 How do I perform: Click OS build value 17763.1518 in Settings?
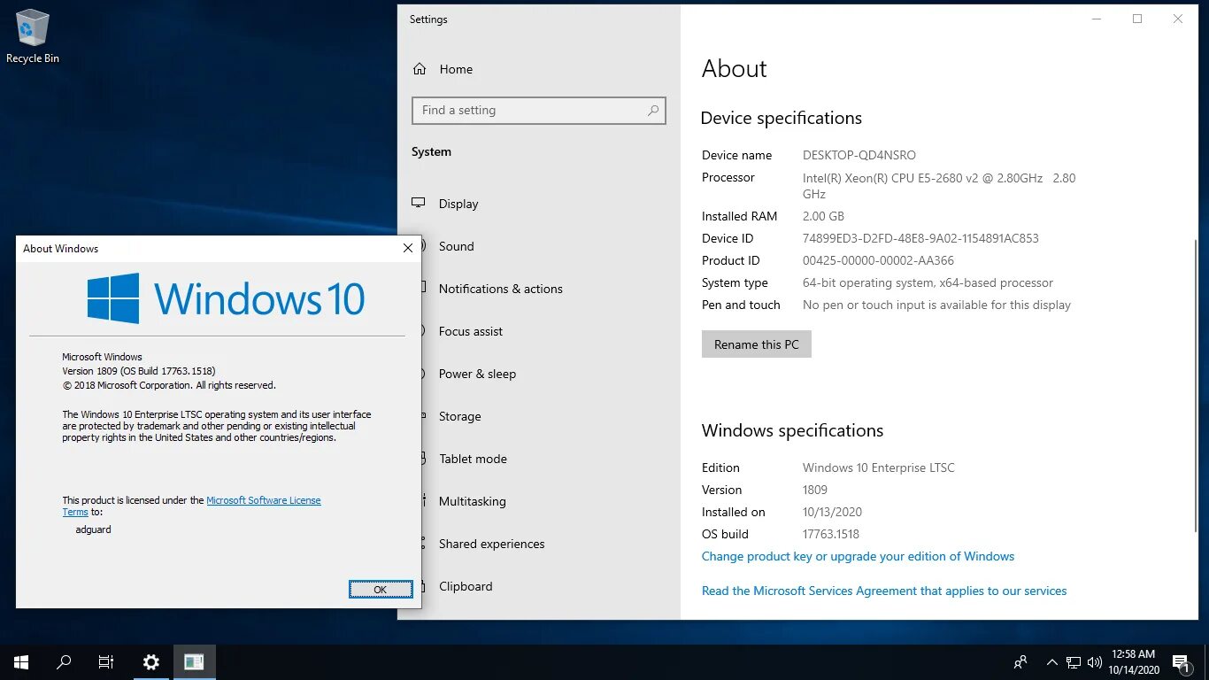pyautogui.click(x=831, y=534)
